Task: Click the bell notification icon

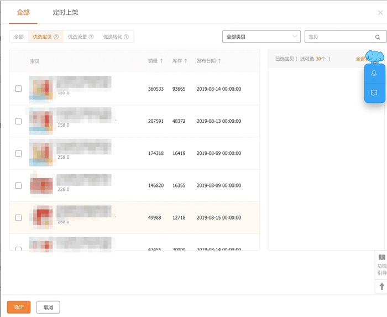Action: (x=374, y=74)
